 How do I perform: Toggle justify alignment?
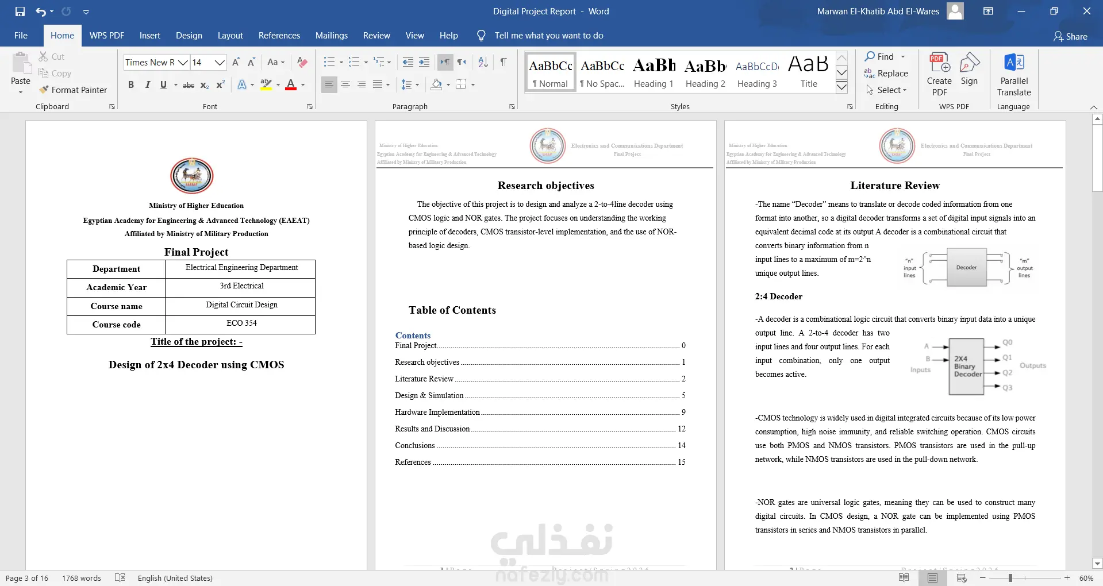[x=378, y=84]
